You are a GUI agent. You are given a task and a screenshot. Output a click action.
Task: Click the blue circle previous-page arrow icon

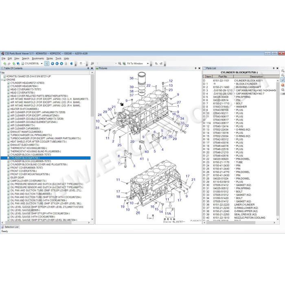point(57,64)
